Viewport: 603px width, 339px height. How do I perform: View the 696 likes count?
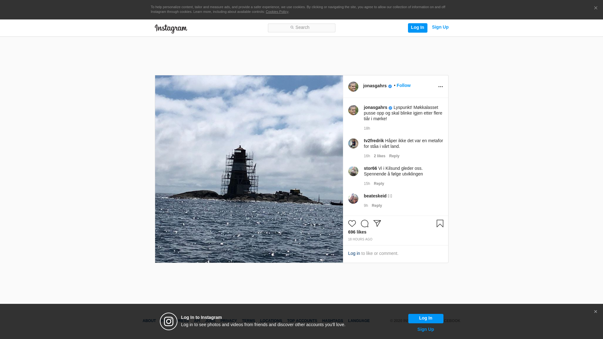click(x=357, y=232)
